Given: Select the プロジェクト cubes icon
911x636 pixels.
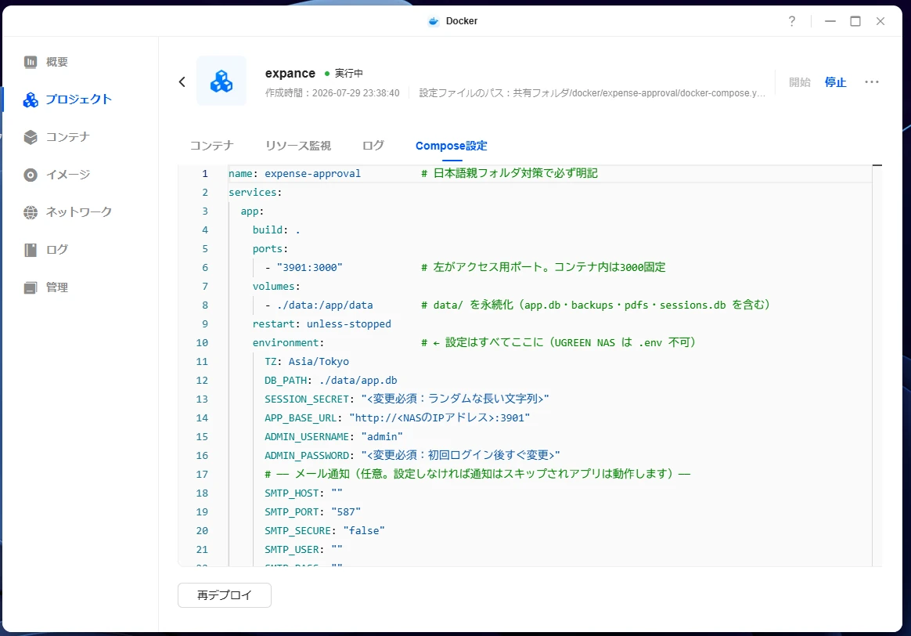Looking at the screenshot, I should pyautogui.click(x=31, y=100).
